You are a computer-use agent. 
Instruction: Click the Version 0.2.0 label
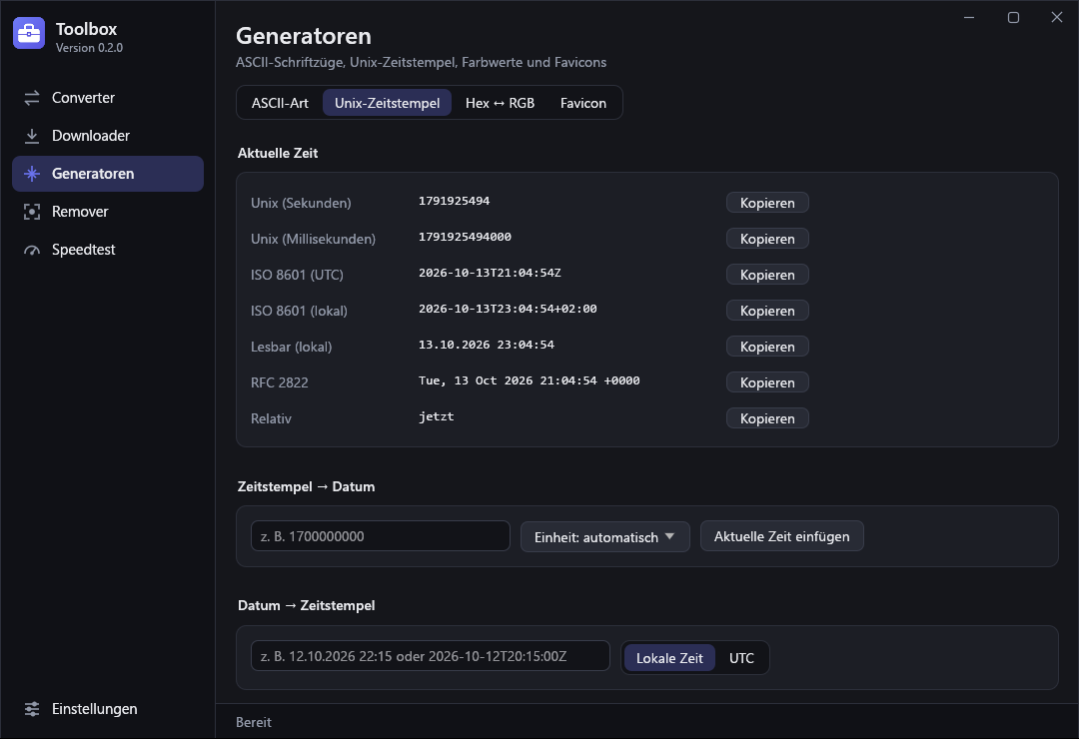point(90,48)
